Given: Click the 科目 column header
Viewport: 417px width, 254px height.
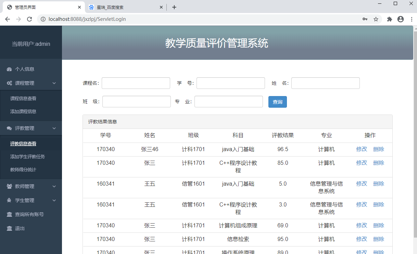Looking at the screenshot, I should [238, 135].
